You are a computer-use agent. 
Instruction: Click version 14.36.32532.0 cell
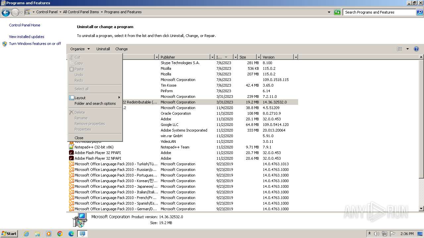click(x=275, y=102)
